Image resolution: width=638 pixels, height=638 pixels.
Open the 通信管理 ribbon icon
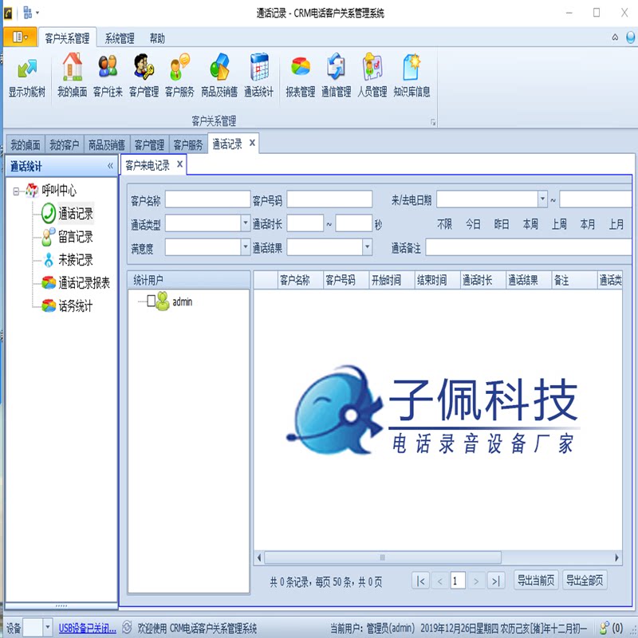336,77
